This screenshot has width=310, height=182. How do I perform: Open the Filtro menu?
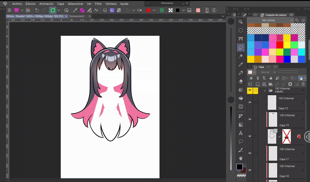point(98,3)
